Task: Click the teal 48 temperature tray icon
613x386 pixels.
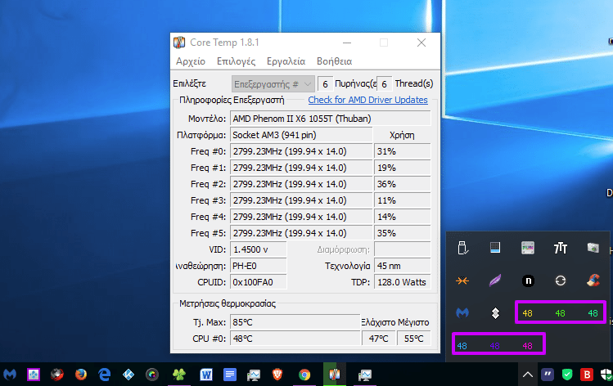Action: click(x=593, y=313)
